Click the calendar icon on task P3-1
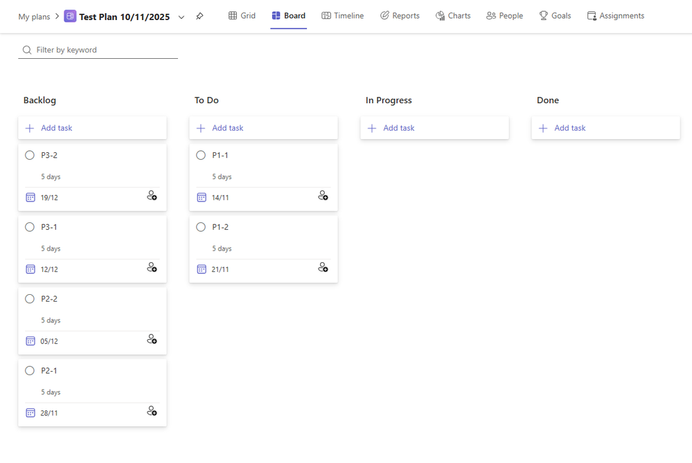 coord(30,269)
